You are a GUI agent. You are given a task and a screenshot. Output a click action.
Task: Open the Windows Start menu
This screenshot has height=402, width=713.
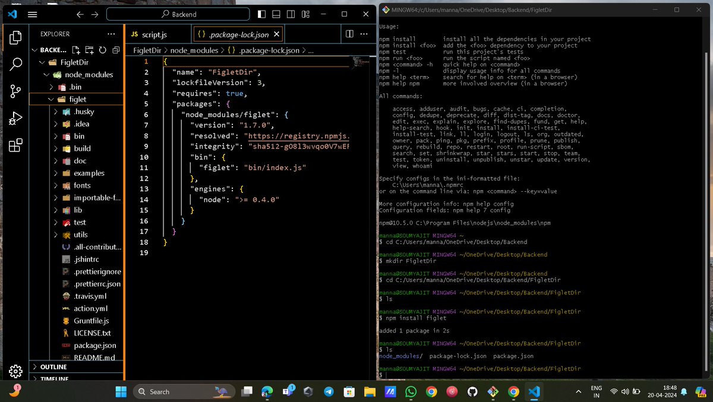click(121, 391)
